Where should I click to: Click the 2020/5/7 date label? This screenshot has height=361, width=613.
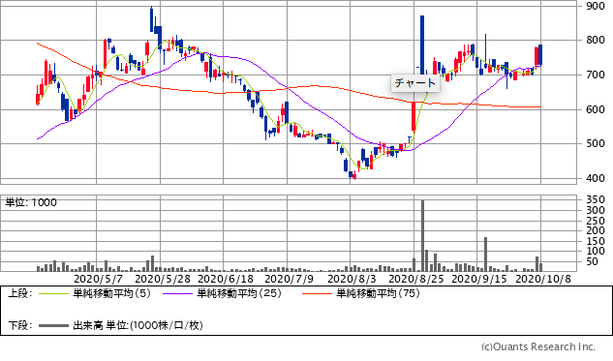[98, 279]
